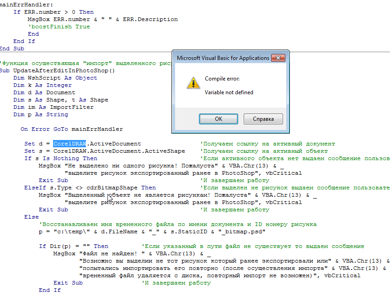Click the MsgBox "Выделенный объект не является" line
The image size is (390, 296).
[177, 195]
